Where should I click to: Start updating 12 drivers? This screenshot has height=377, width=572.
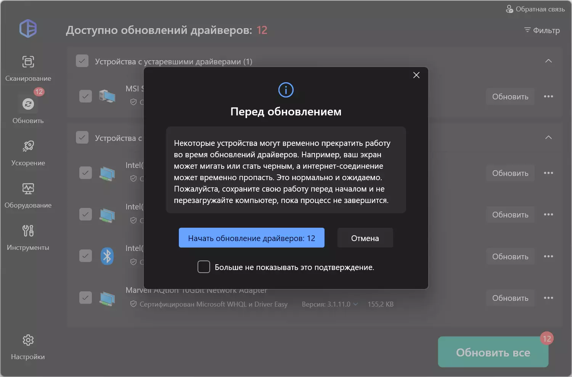click(x=252, y=238)
